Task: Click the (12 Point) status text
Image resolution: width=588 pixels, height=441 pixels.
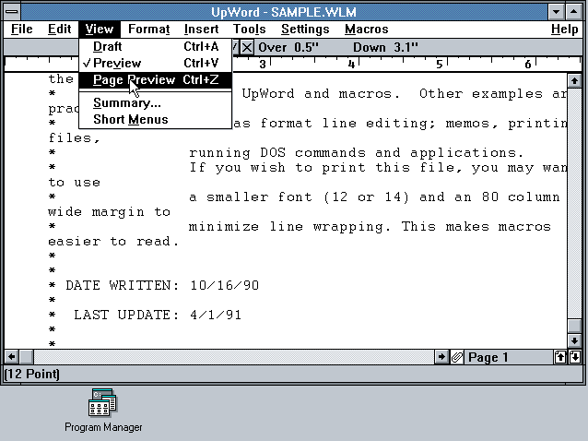Action: click(x=32, y=375)
